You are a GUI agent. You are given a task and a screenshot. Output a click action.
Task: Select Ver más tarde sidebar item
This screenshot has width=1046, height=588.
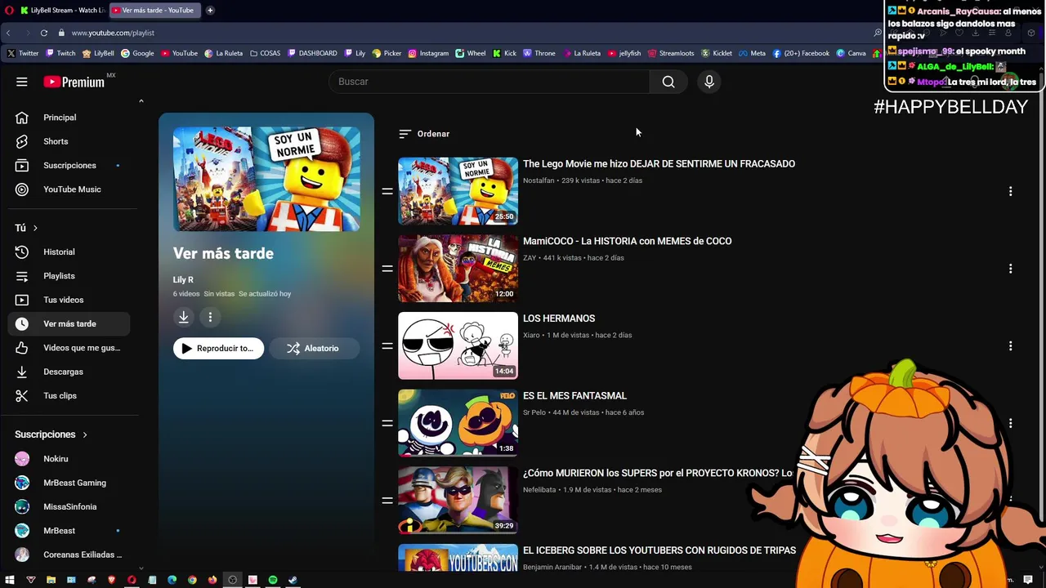pos(69,324)
